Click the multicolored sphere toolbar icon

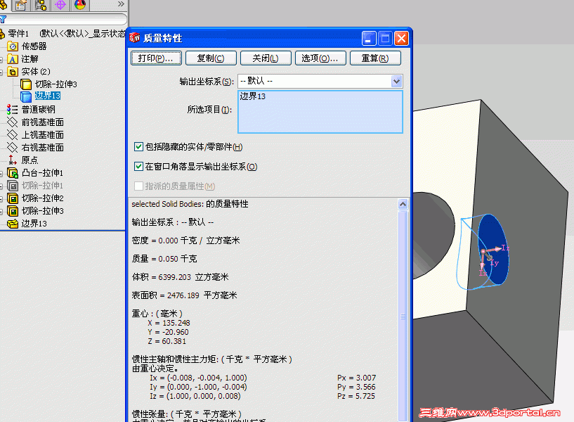point(79,6)
